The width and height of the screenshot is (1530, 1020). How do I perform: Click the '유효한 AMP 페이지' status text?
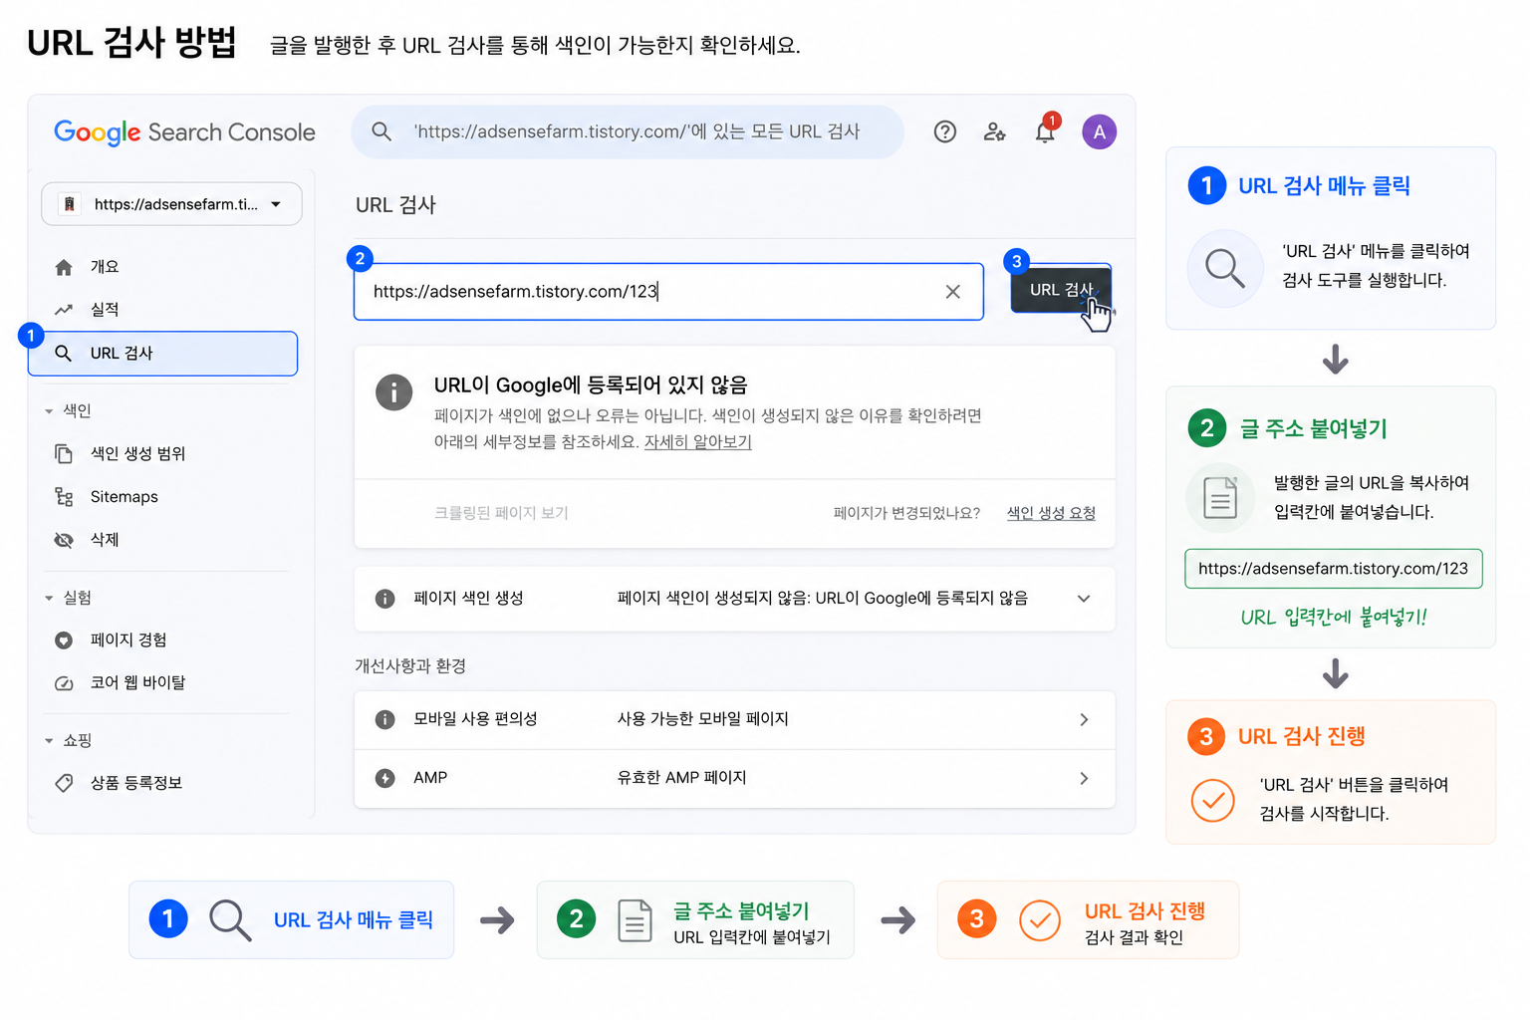(x=682, y=778)
